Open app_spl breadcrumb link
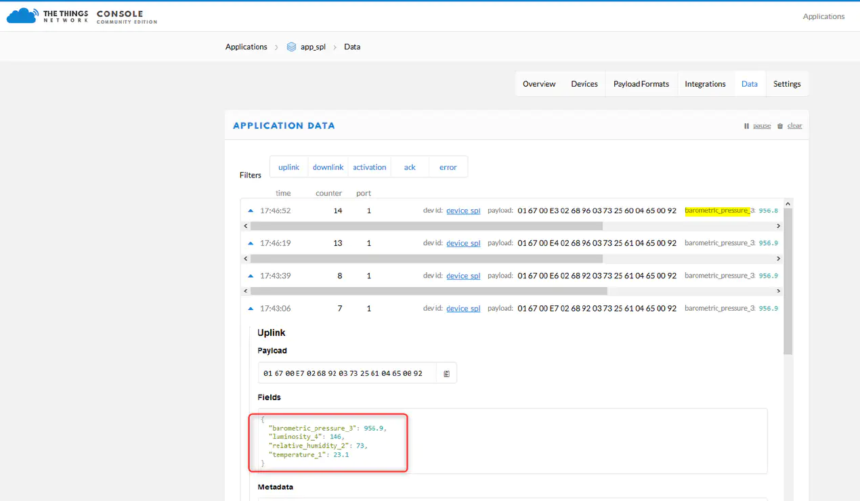The width and height of the screenshot is (860, 501). (313, 47)
